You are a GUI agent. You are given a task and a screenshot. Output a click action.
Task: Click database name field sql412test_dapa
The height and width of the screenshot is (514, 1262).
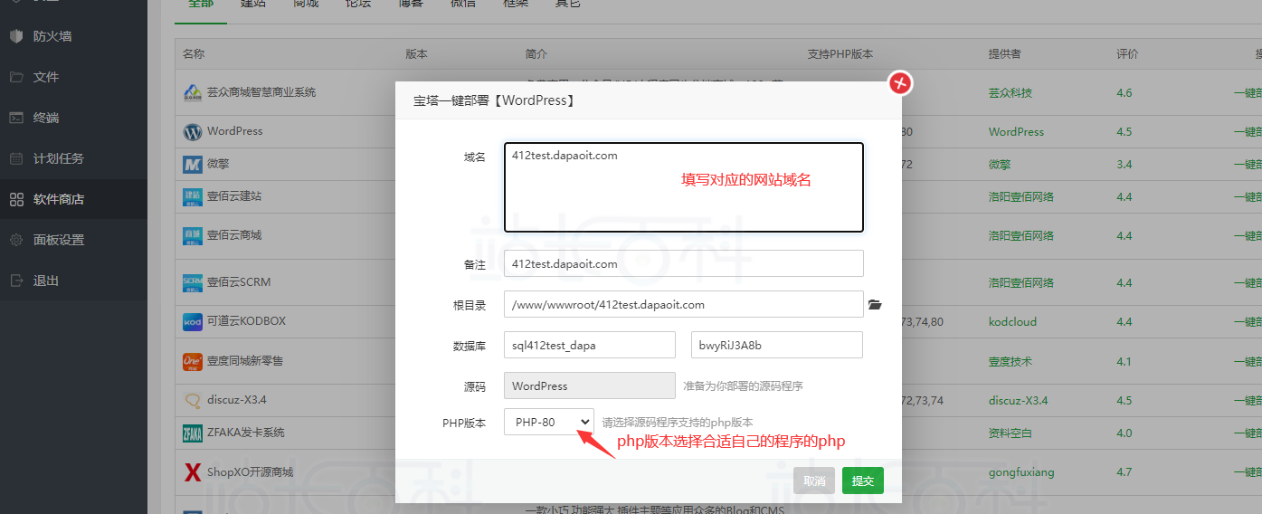pos(590,345)
